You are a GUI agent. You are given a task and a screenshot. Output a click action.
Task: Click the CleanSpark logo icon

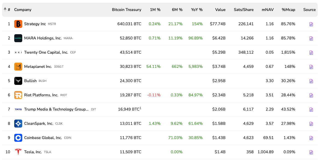tap(18, 124)
